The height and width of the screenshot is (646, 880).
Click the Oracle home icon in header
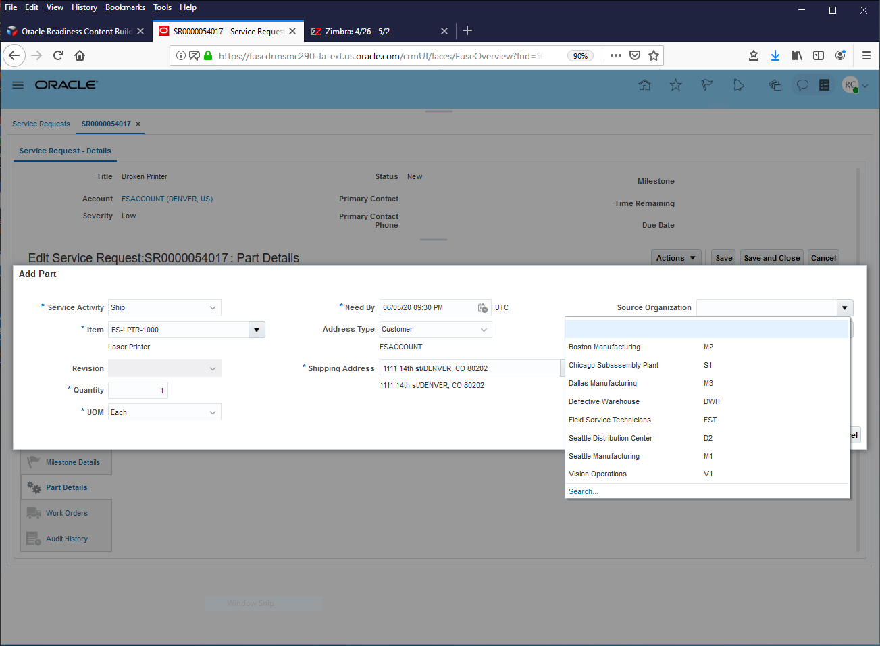[644, 85]
